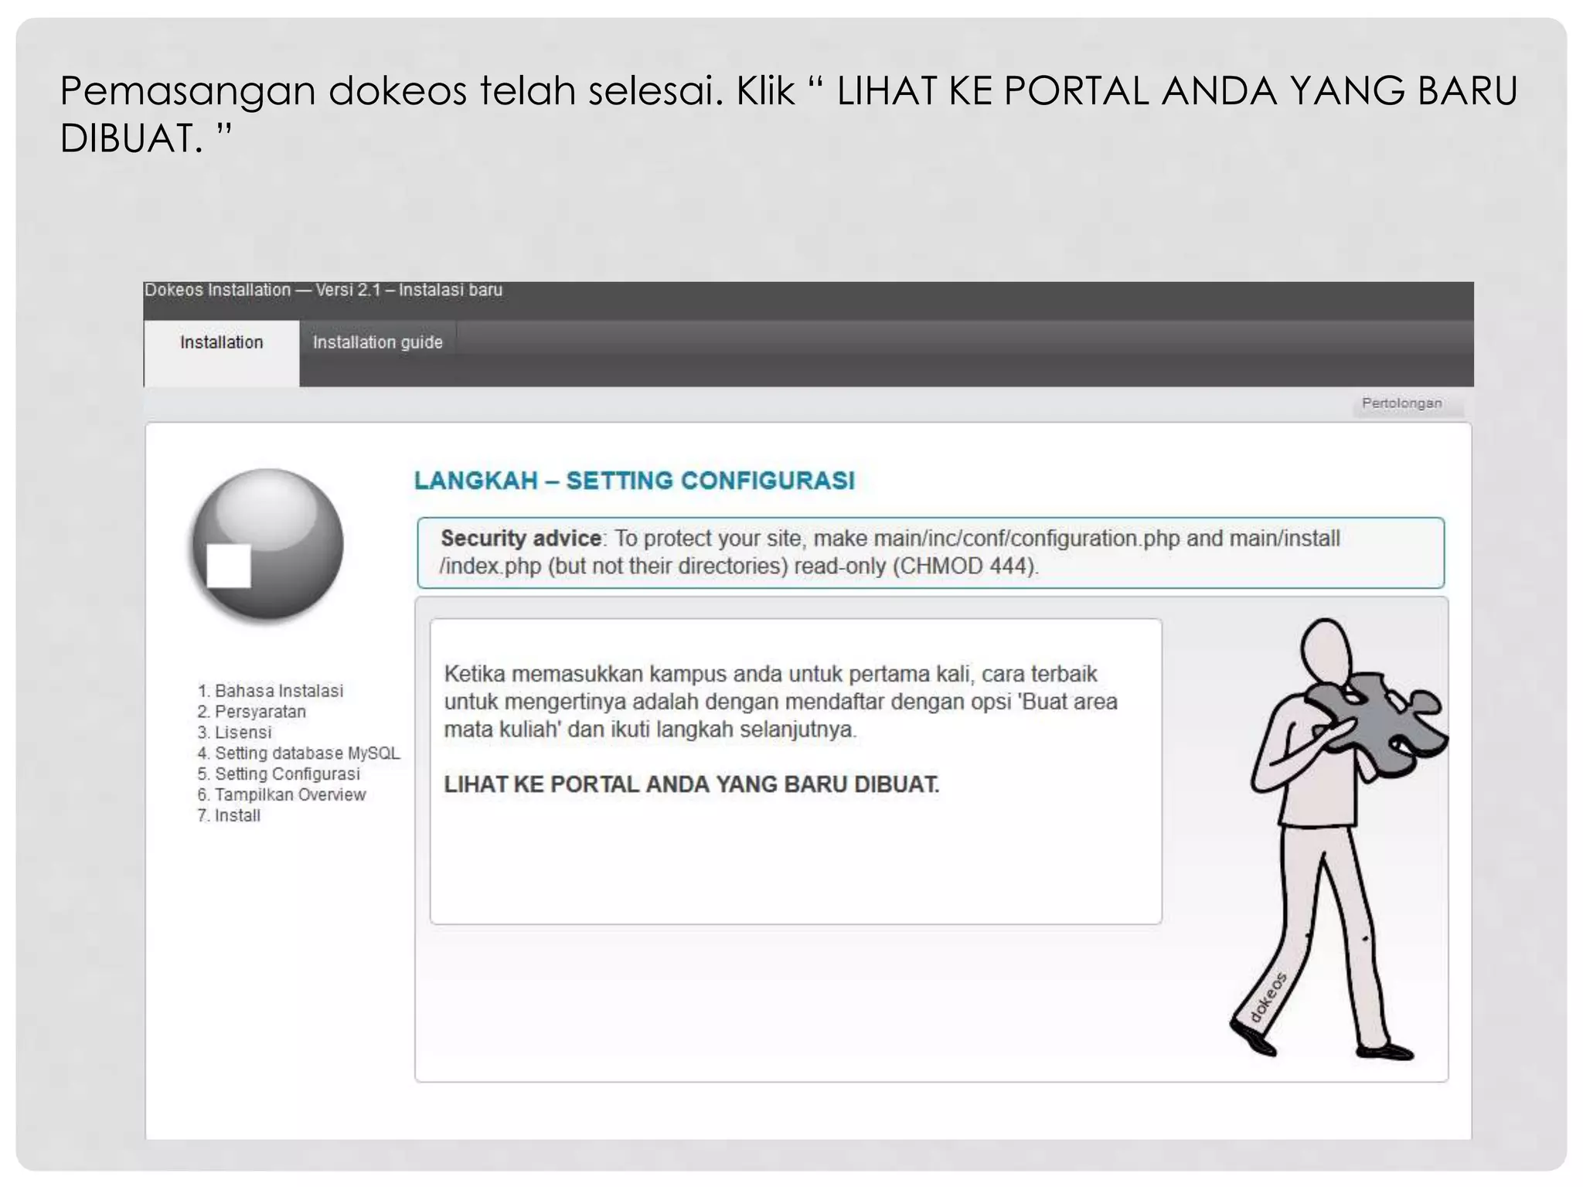Switch to the Installation guide tab
The width and height of the screenshot is (1583, 1187).
377,342
